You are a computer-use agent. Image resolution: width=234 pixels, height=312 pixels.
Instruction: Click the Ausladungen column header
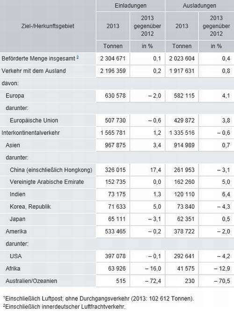(199, 6)
